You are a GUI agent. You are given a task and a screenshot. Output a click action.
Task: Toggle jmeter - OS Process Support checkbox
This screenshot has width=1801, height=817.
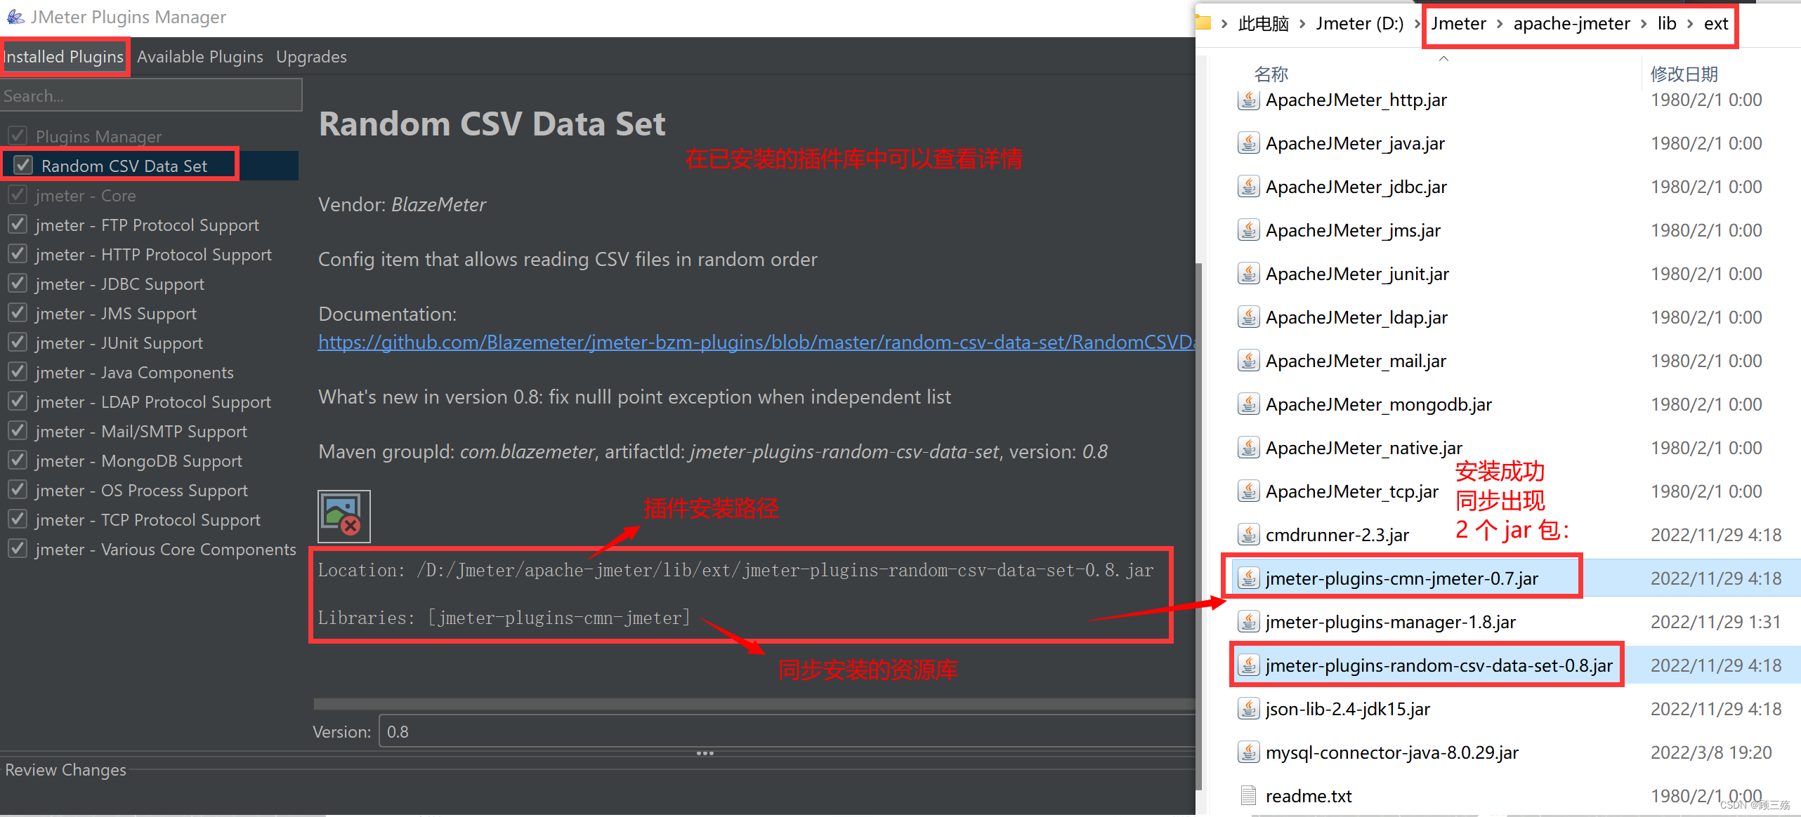point(18,490)
